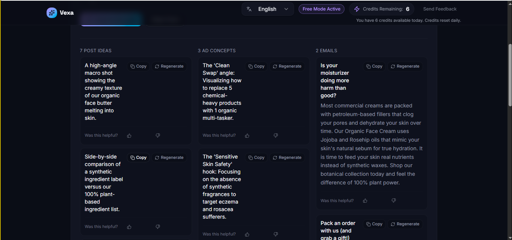Regenerate the side-by-side comparison post
Image resolution: width=512 pixels, height=240 pixels.
coord(169,158)
